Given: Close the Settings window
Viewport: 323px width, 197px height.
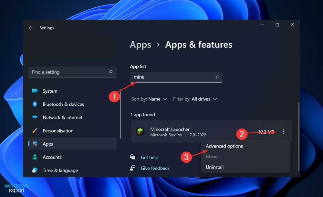Looking at the screenshot, I should 292,25.
